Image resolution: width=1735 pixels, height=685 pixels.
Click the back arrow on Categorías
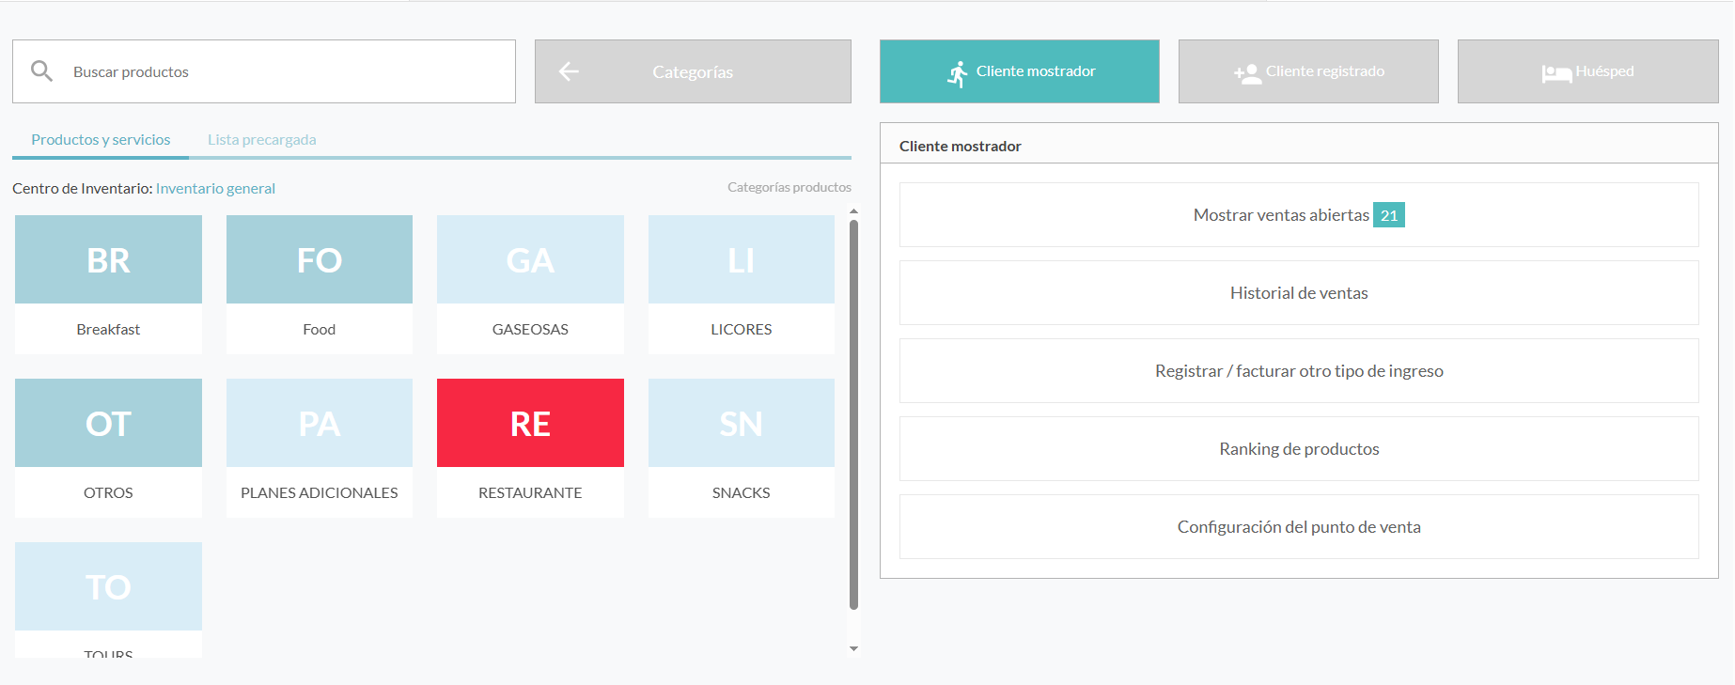click(569, 71)
